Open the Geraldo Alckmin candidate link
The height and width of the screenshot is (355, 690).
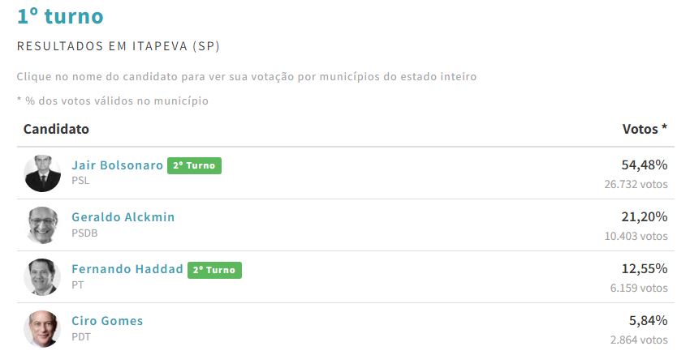(x=123, y=217)
